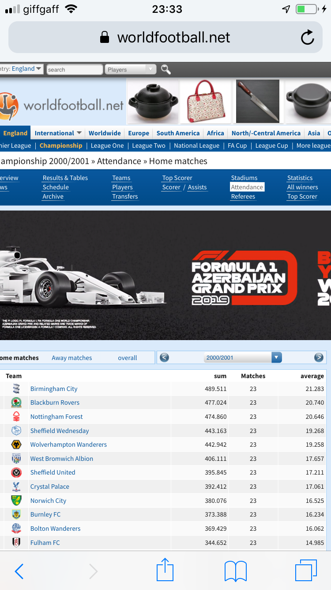Image resolution: width=331 pixels, height=590 pixels.
Task: Click Sheffield Wednesday club crest
Action: pos(16,431)
